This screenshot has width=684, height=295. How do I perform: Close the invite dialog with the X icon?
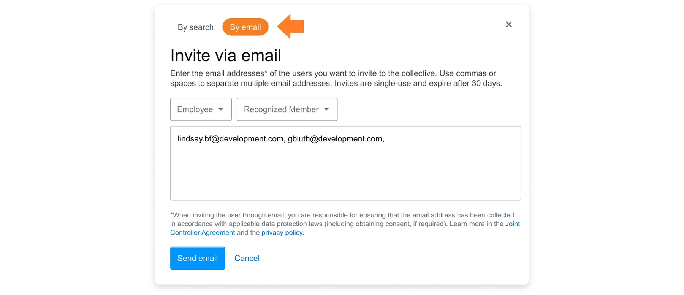[508, 24]
